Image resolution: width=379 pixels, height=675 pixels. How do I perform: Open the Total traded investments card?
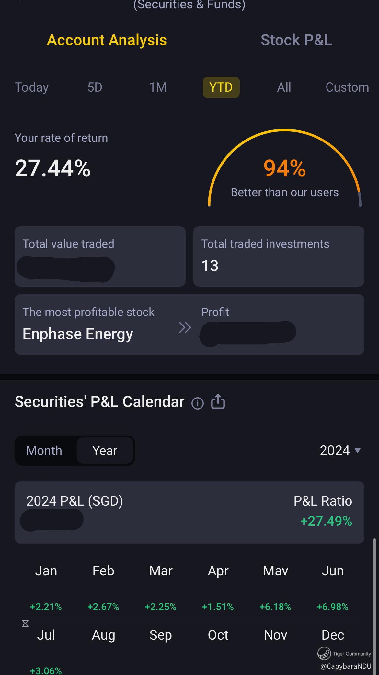tap(279, 256)
